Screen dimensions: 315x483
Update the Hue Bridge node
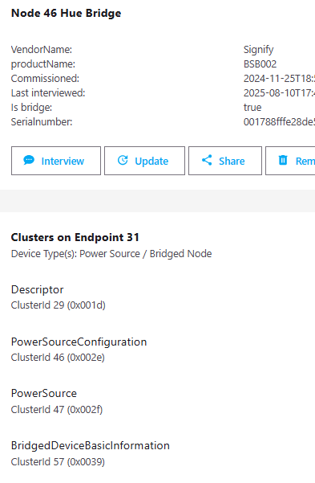[x=144, y=161]
